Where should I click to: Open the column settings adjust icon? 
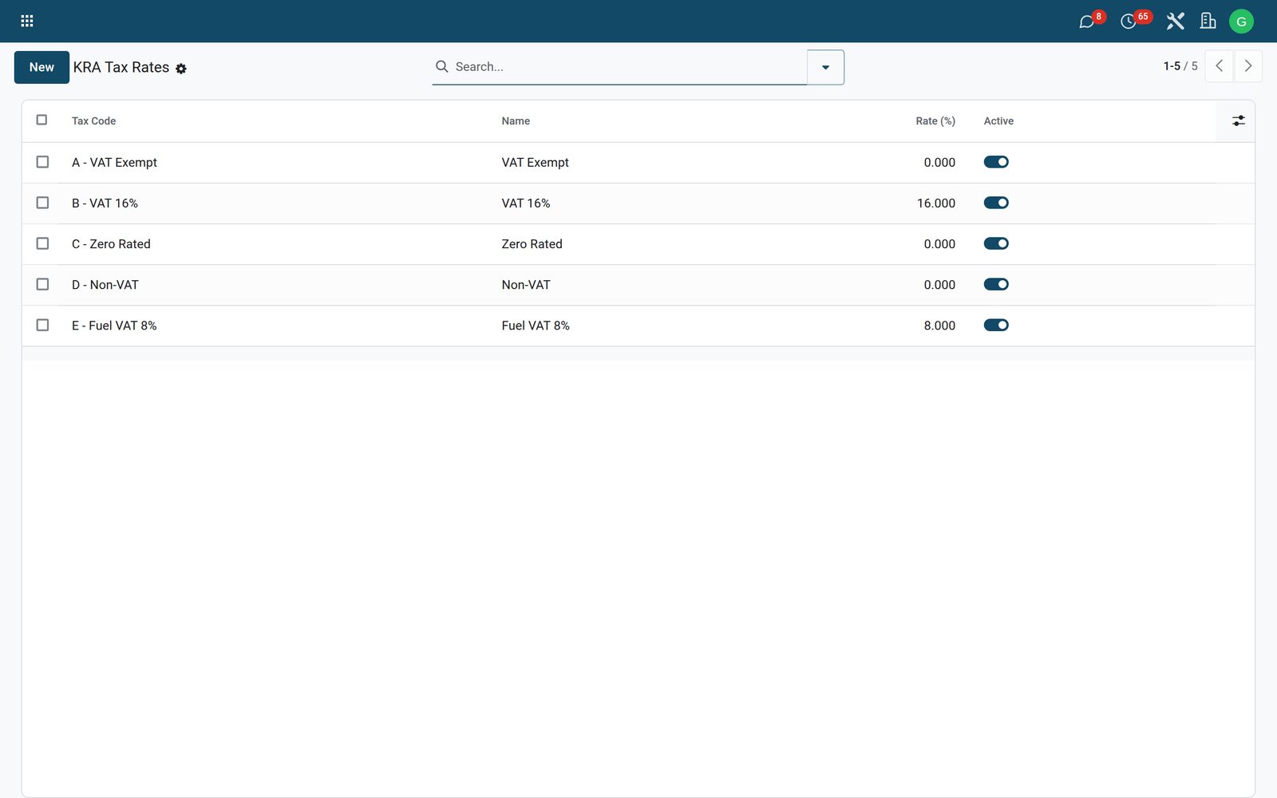click(x=1238, y=120)
